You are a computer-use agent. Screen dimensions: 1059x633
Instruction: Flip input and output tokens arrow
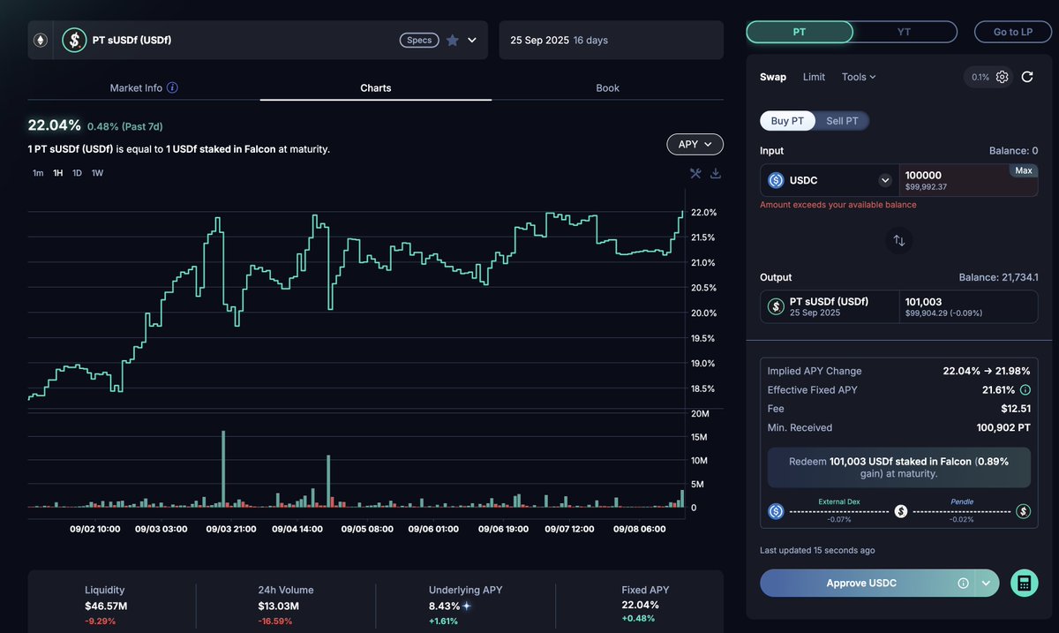tap(898, 240)
